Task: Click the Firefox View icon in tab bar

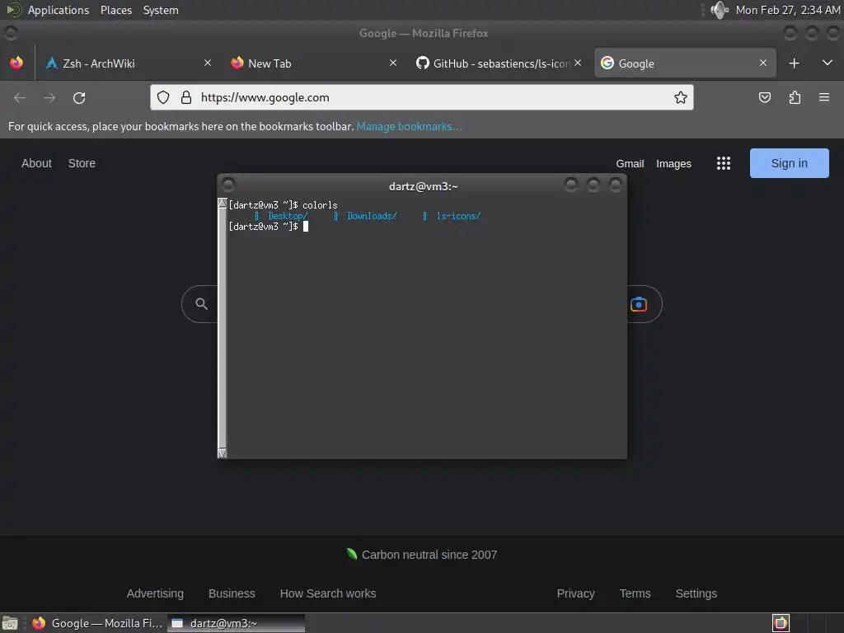Action: [x=16, y=63]
